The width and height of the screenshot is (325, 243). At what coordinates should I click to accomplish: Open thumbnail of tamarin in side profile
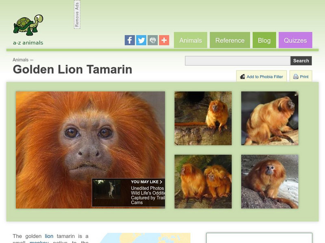pyautogui.click(x=270, y=118)
